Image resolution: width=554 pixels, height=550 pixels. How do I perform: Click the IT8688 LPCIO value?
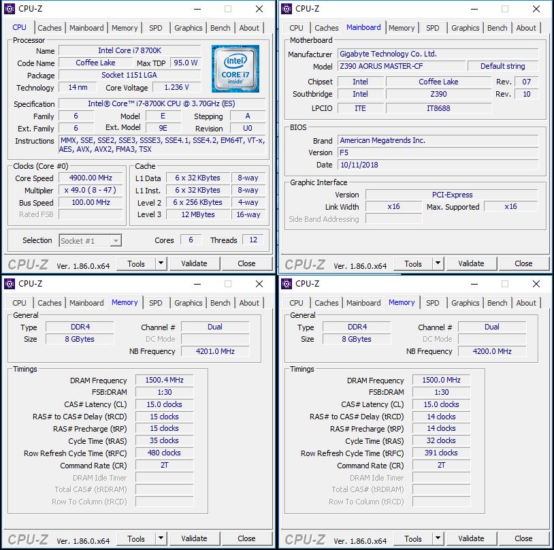438,108
